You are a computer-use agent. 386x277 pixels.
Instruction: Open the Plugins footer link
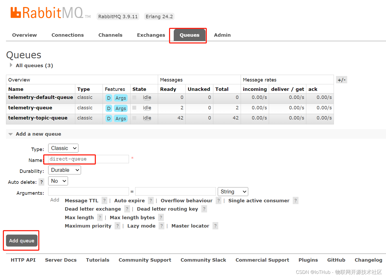[x=308, y=260]
